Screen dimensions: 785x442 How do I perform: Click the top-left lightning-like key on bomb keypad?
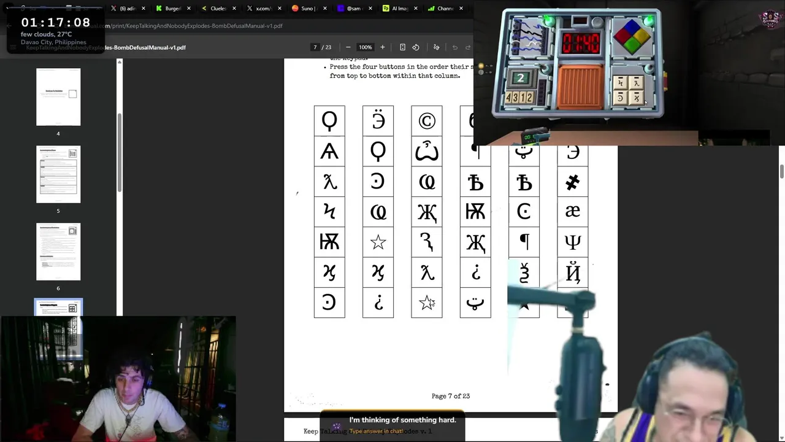pyautogui.click(x=620, y=83)
